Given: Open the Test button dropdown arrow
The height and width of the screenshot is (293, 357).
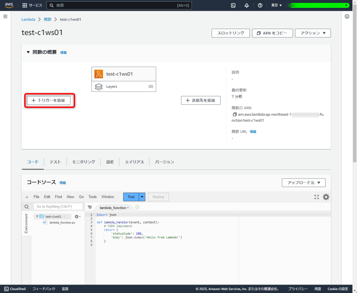Looking at the screenshot, I should (x=142, y=197).
